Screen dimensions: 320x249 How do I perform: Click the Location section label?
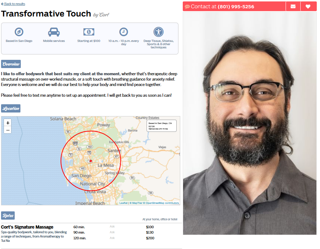point(11,108)
